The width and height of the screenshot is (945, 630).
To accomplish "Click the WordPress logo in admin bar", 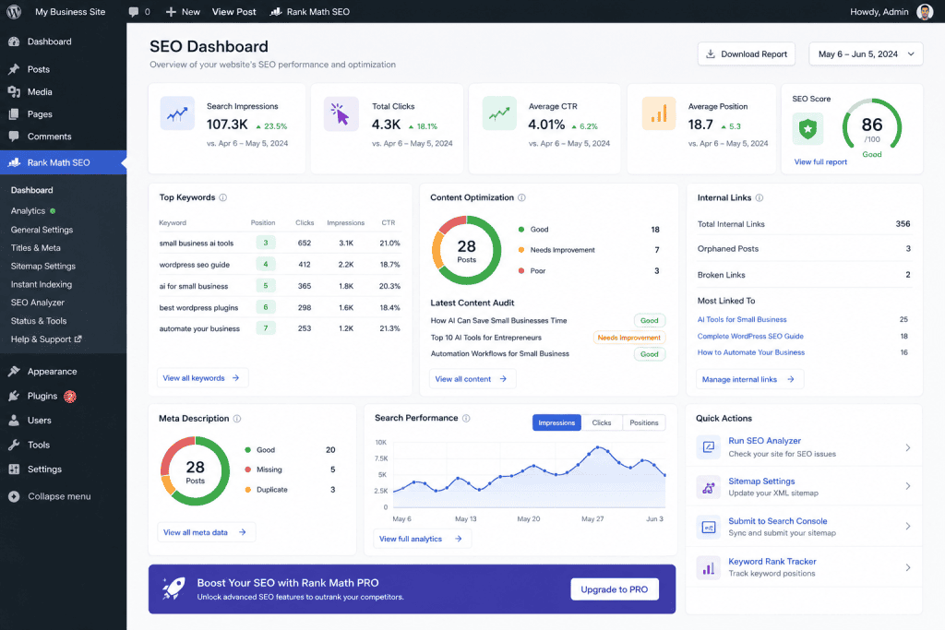I will coord(14,11).
